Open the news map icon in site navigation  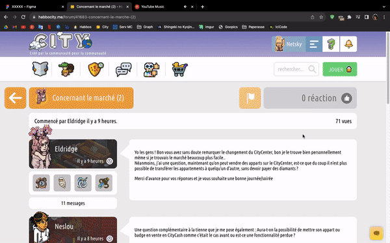pyautogui.click(x=40, y=69)
